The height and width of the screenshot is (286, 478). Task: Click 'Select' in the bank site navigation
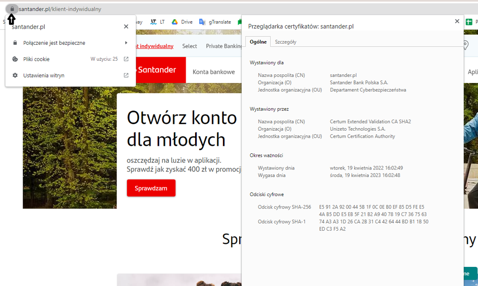(190, 46)
